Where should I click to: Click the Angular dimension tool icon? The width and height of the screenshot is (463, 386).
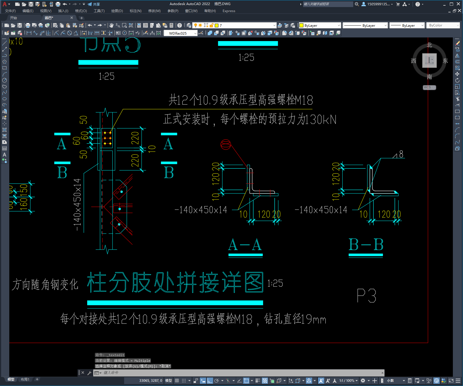coord(76,33)
